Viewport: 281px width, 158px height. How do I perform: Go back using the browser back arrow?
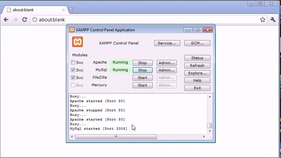(x=6, y=19)
